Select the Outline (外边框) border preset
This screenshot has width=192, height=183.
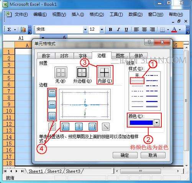click(x=82, y=72)
